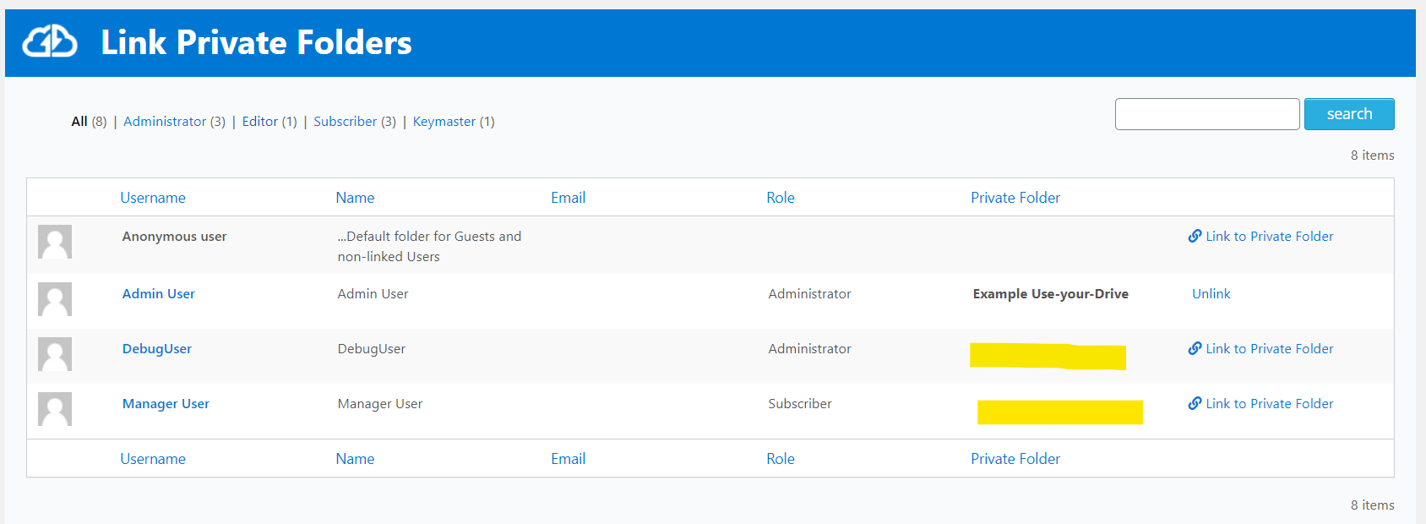Viewport: 1426px width, 524px height.
Task: Click chain icon in Anonymous user row
Action: [x=1195, y=237]
